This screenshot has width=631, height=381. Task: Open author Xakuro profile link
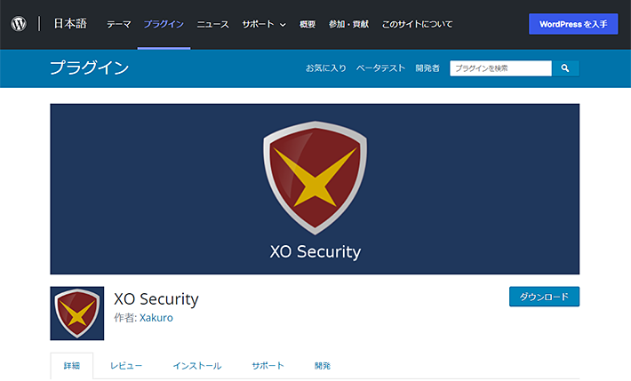(x=156, y=318)
